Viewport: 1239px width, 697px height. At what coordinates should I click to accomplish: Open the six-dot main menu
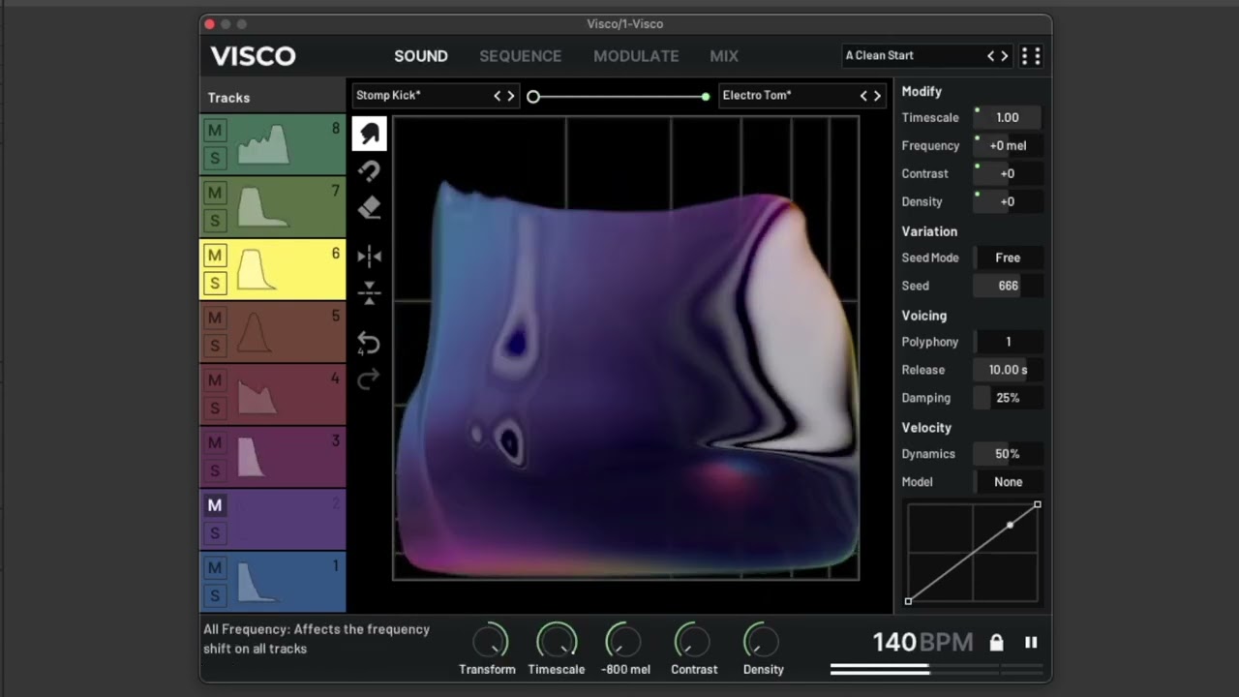(1031, 56)
